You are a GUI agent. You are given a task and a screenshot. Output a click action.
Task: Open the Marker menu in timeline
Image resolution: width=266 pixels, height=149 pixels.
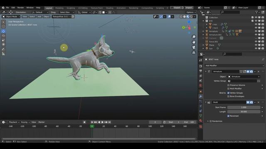42,122
